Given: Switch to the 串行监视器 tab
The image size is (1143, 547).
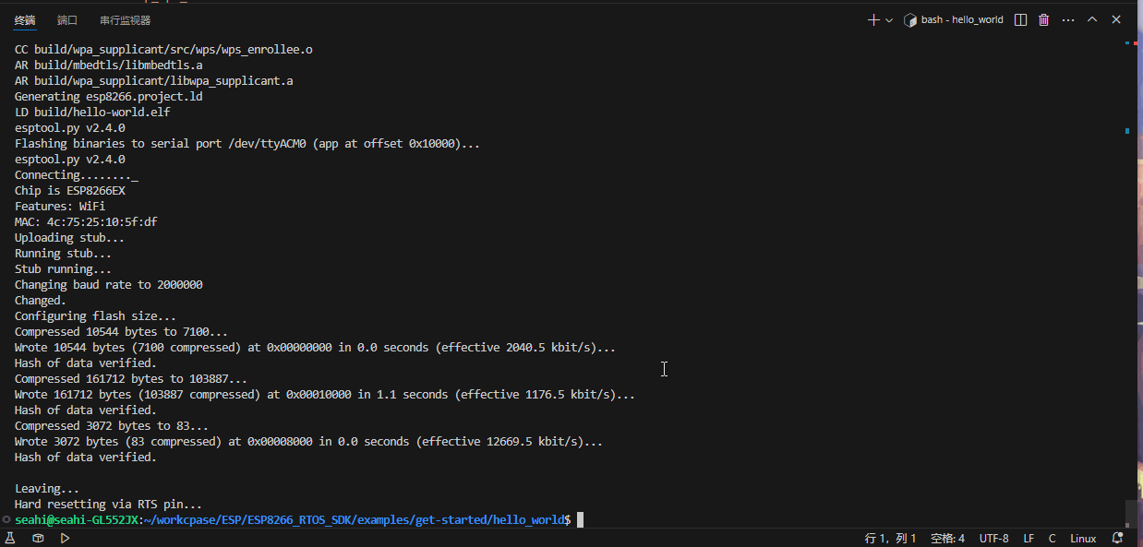Looking at the screenshot, I should click(126, 19).
